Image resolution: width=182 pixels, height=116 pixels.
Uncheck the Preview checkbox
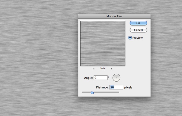[130, 38]
